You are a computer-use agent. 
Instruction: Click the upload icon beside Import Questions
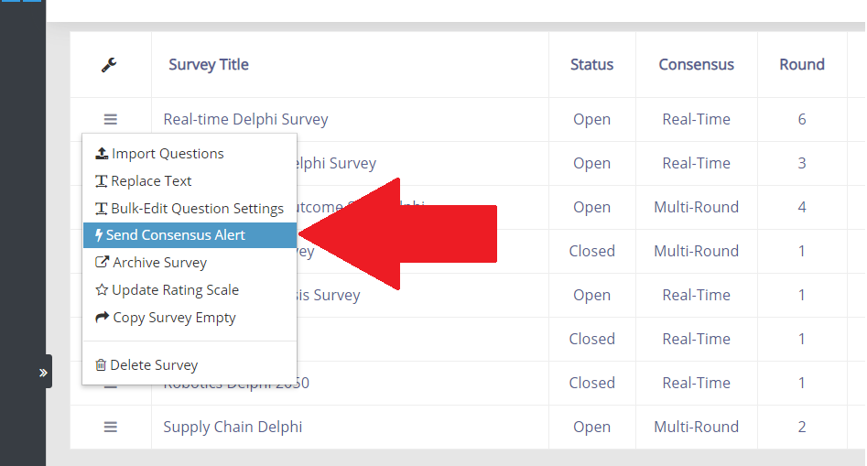pos(102,154)
